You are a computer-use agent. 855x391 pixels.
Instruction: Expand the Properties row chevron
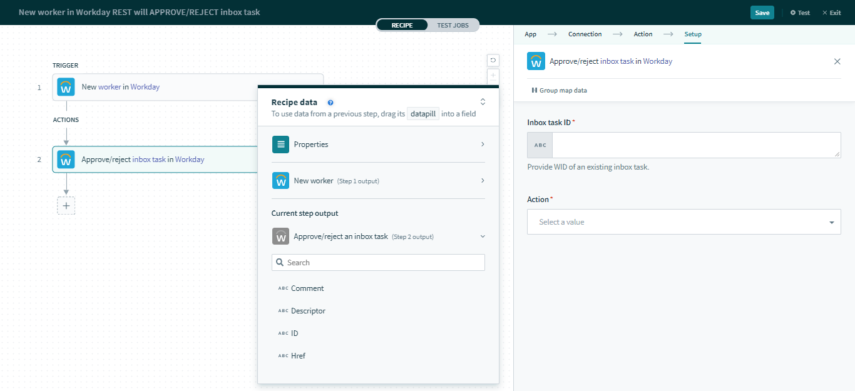click(482, 144)
